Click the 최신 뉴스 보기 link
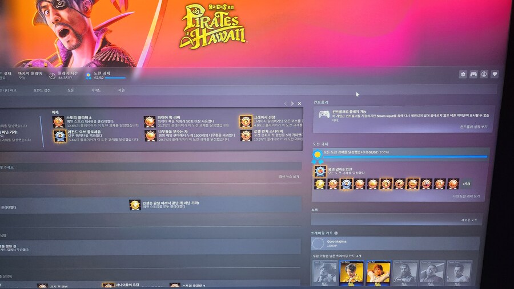The width and height of the screenshot is (514, 289). (x=289, y=176)
